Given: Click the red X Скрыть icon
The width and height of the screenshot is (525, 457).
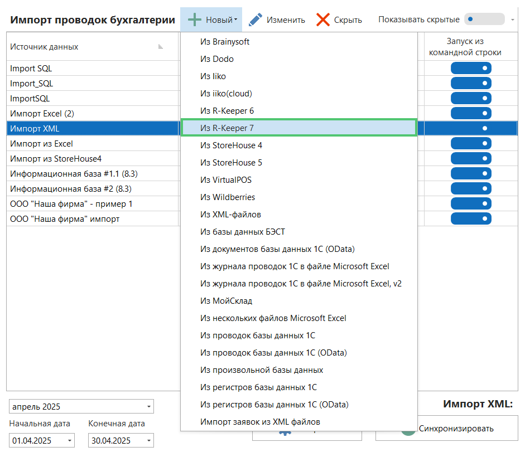Looking at the screenshot, I should point(322,20).
